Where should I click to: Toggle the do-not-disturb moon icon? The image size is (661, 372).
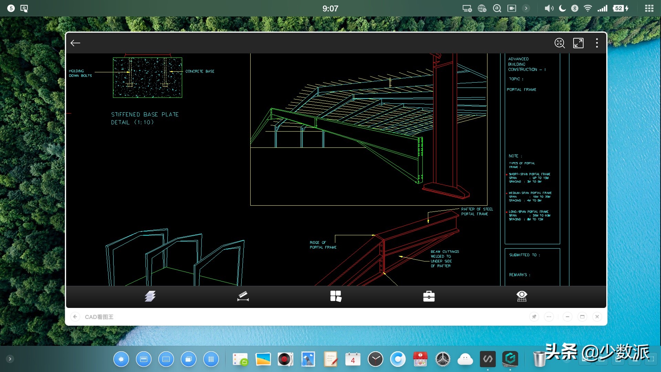[562, 8]
